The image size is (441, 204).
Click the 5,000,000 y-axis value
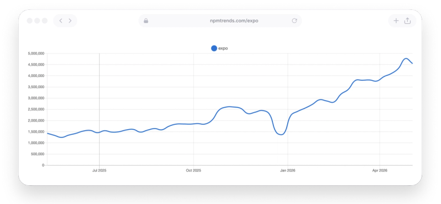[36, 53]
